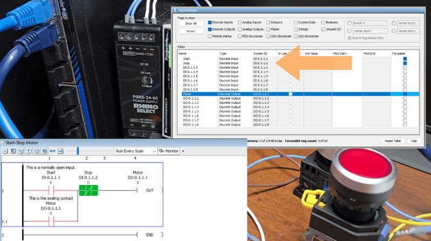431x241 pixels.
Task: Uncheck Forceable for the Stop tag
Action: (x=405, y=63)
